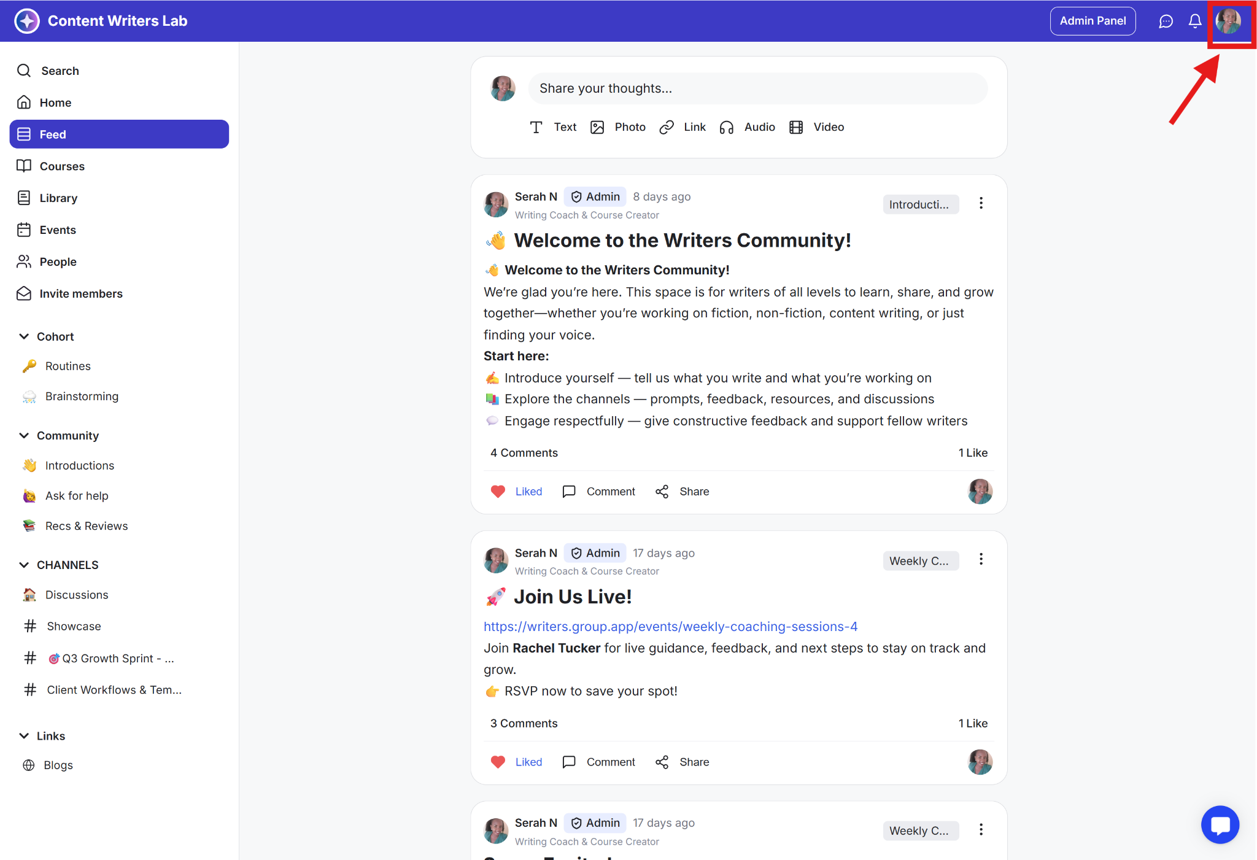The height and width of the screenshot is (860, 1257).
Task: Click the Share your thoughts field
Action: 757,88
